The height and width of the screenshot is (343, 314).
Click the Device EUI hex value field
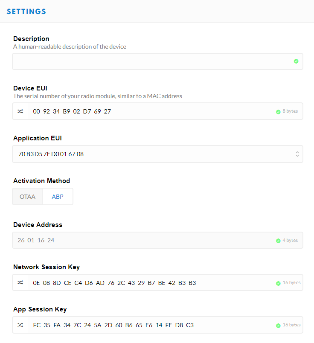click(149, 111)
